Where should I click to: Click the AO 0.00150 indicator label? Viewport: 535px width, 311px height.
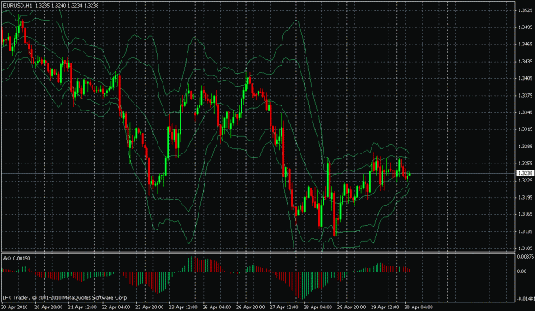click(x=17, y=259)
